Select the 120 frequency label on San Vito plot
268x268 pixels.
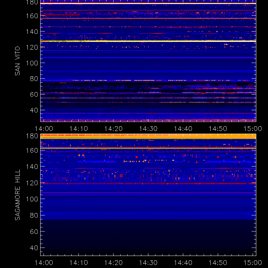pos(32,47)
